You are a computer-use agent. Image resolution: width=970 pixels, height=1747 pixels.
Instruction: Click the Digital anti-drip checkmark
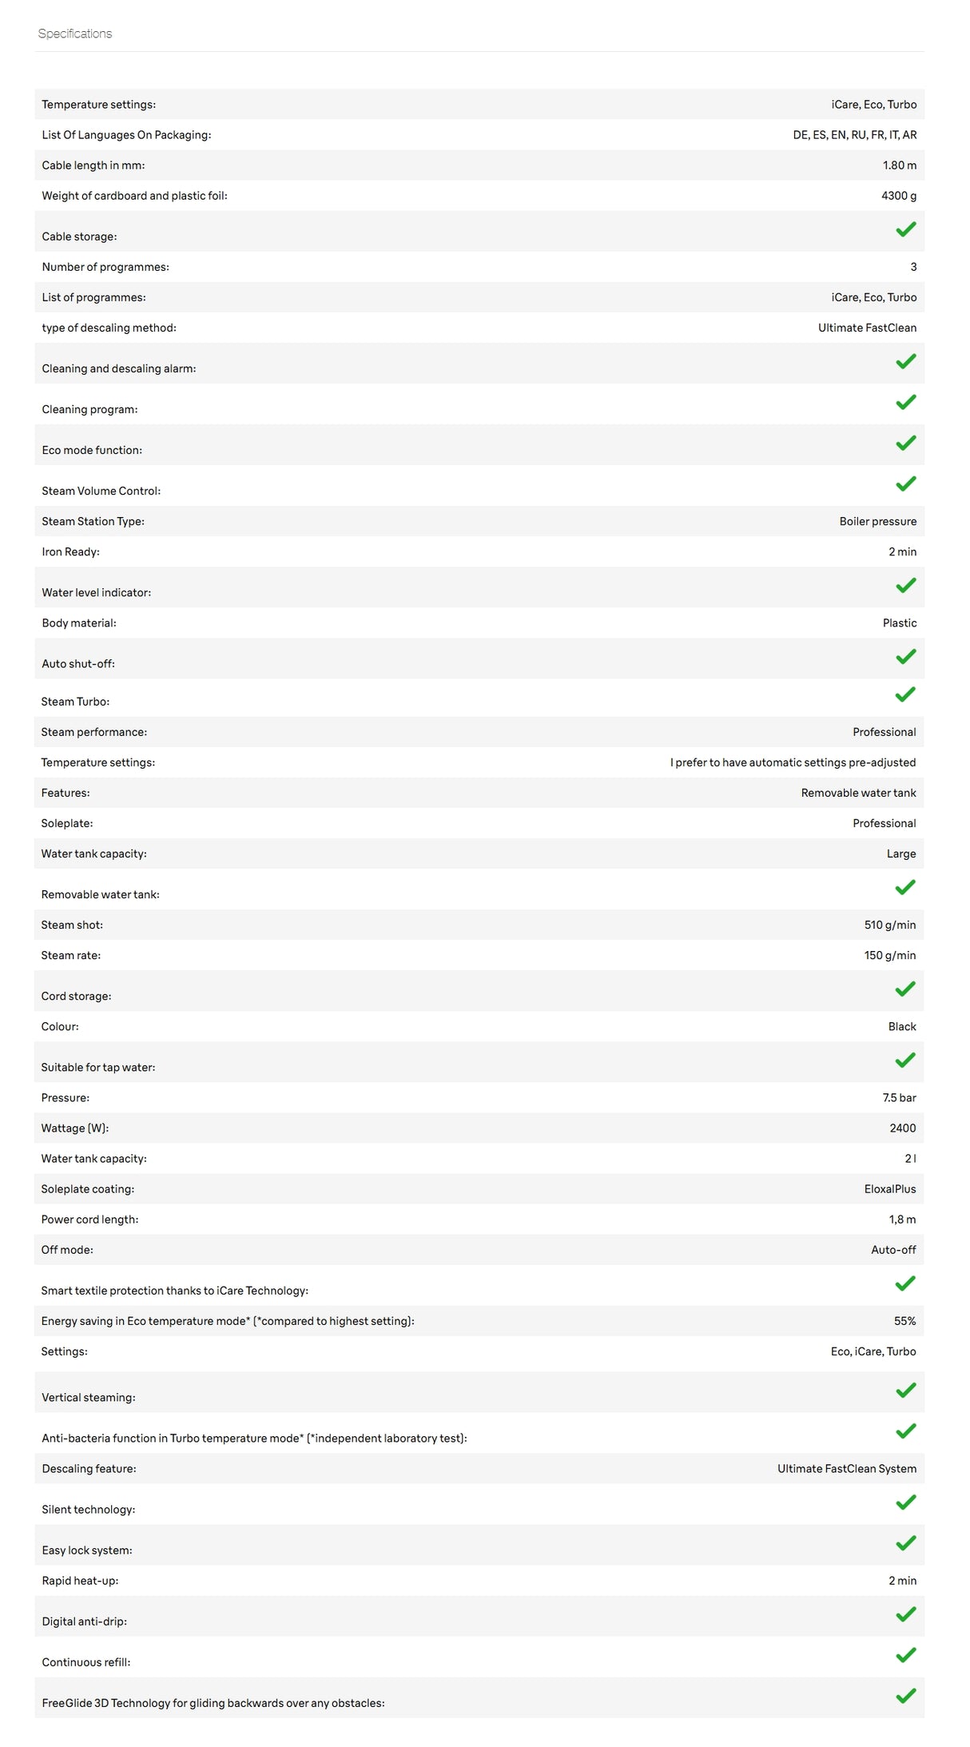coord(905,1614)
